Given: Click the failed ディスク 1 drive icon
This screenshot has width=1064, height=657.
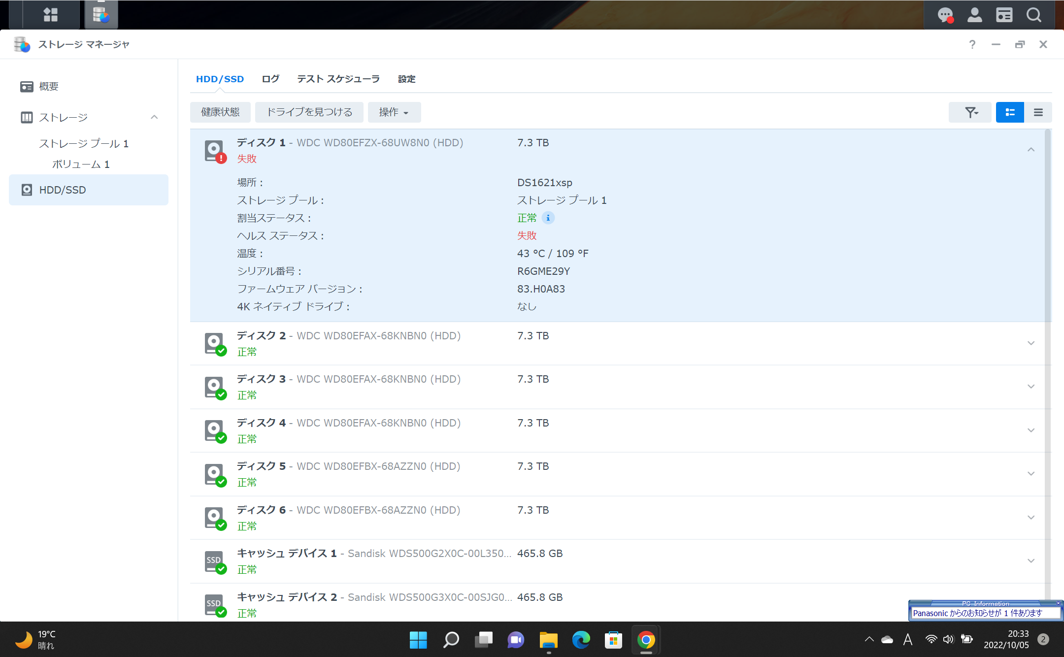Looking at the screenshot, I should pos(215,151).
